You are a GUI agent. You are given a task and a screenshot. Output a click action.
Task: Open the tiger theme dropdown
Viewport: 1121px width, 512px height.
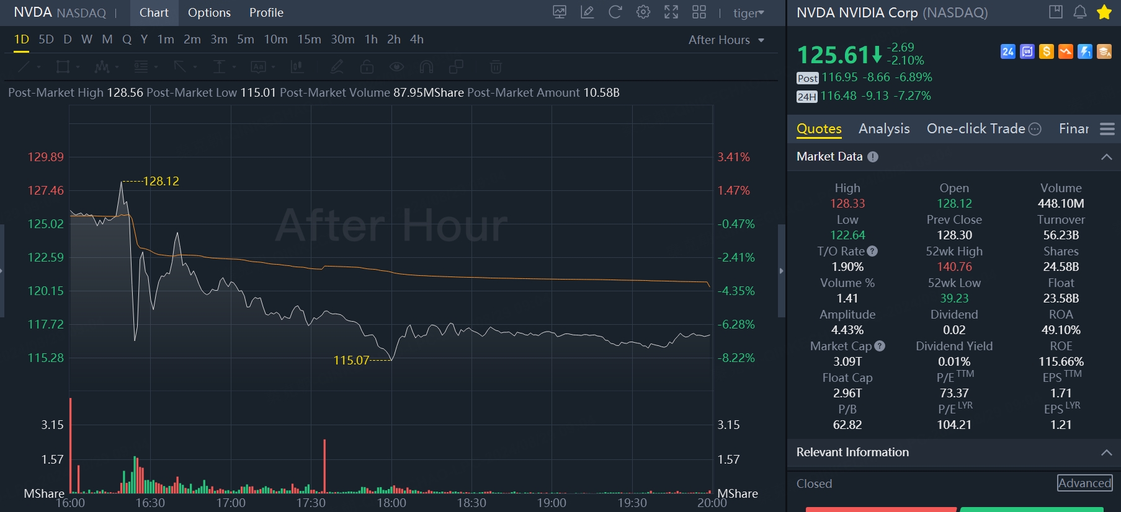point(749,13)
